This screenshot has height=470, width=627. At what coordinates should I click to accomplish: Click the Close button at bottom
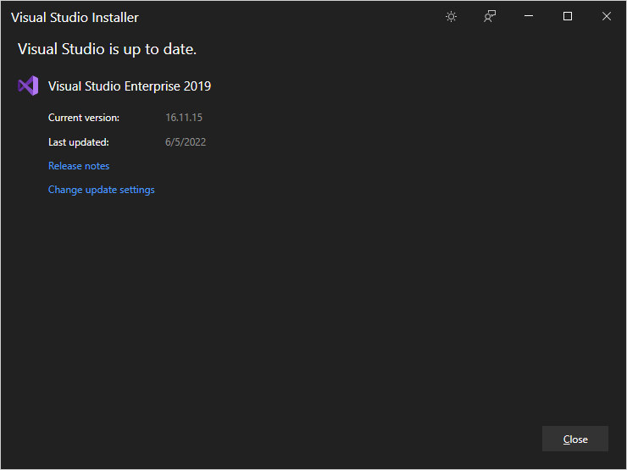575,439
